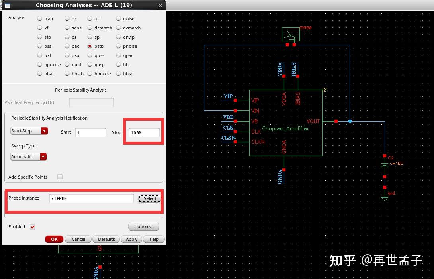Select the pnoise analysis option
The image size is (434, 279).
118,46
